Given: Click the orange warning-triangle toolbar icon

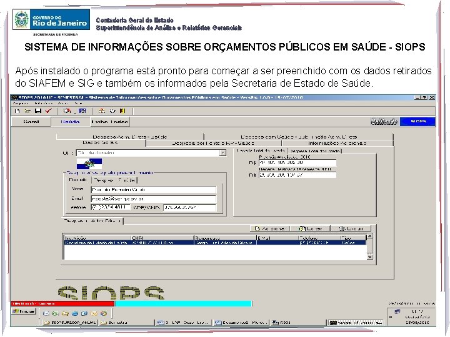Looking at the screenshot, I should click(x=102, y=111).
